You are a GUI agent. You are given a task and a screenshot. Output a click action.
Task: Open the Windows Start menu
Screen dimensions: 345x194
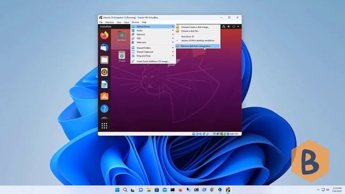click(x=118, y=190)
